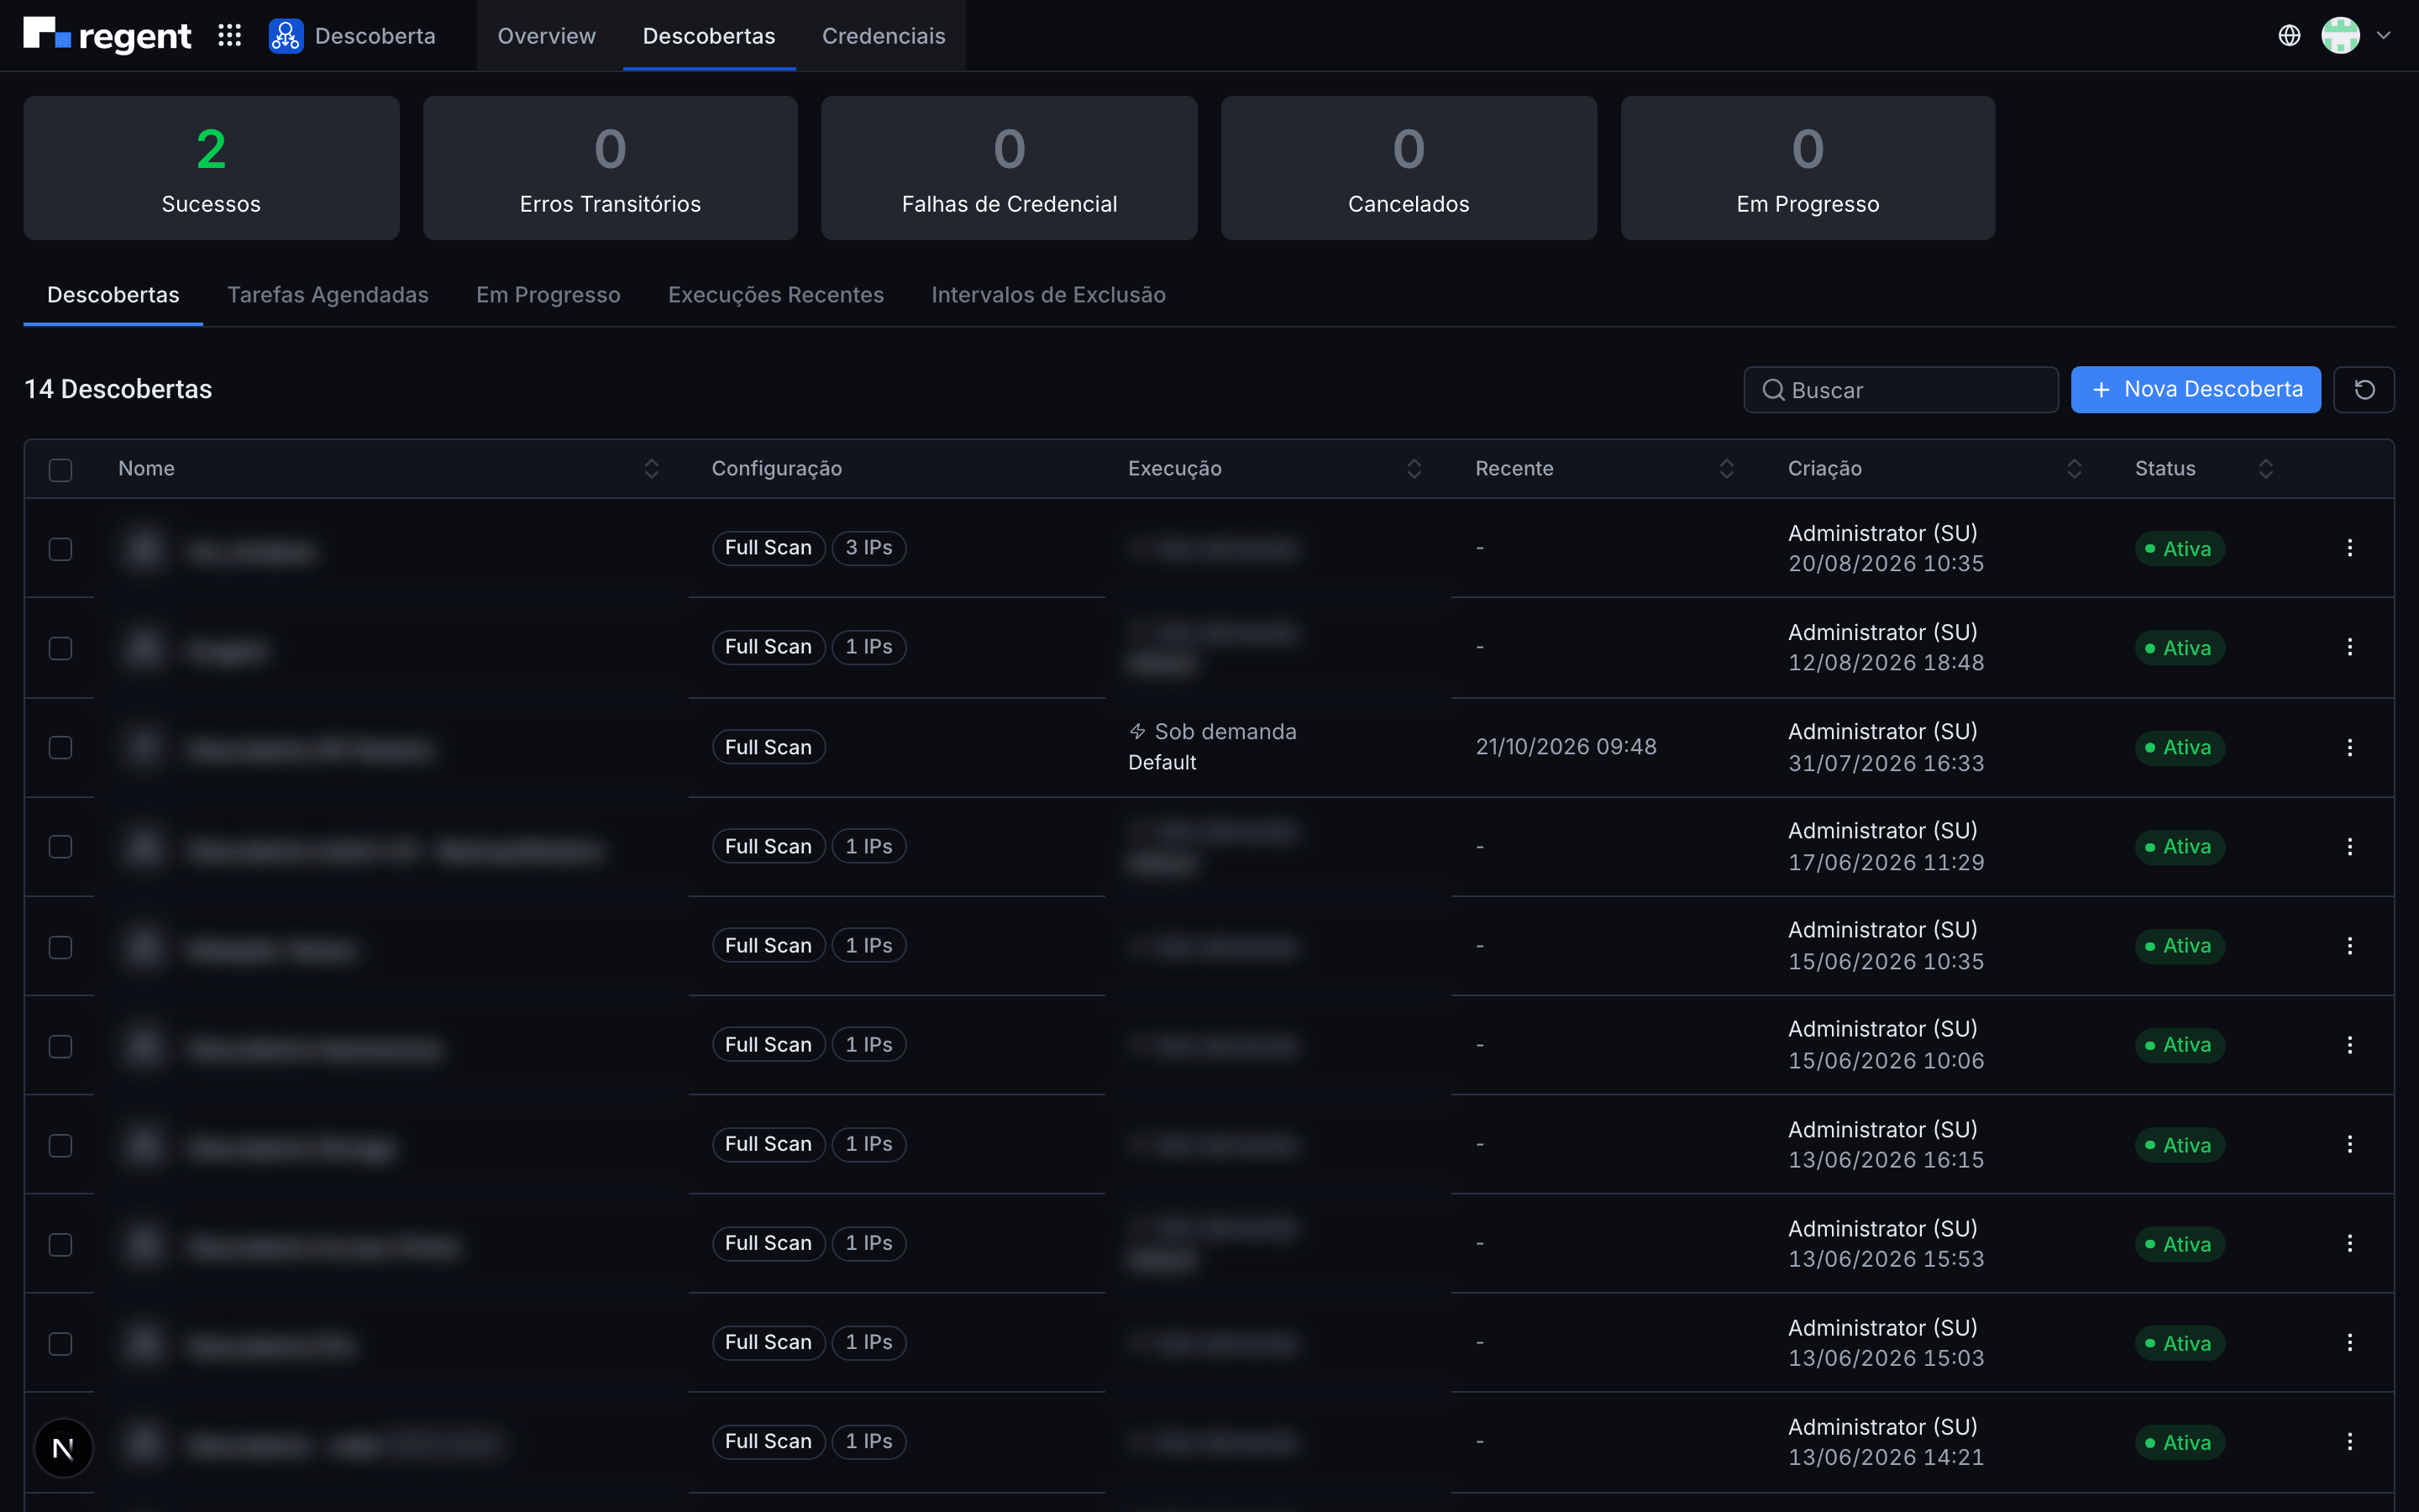
Task: Click the Nova Descoberta button
Action: coord(2195,389)
